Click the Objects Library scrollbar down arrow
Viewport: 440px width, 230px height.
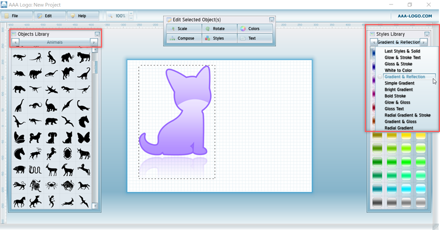click(95, 206)
